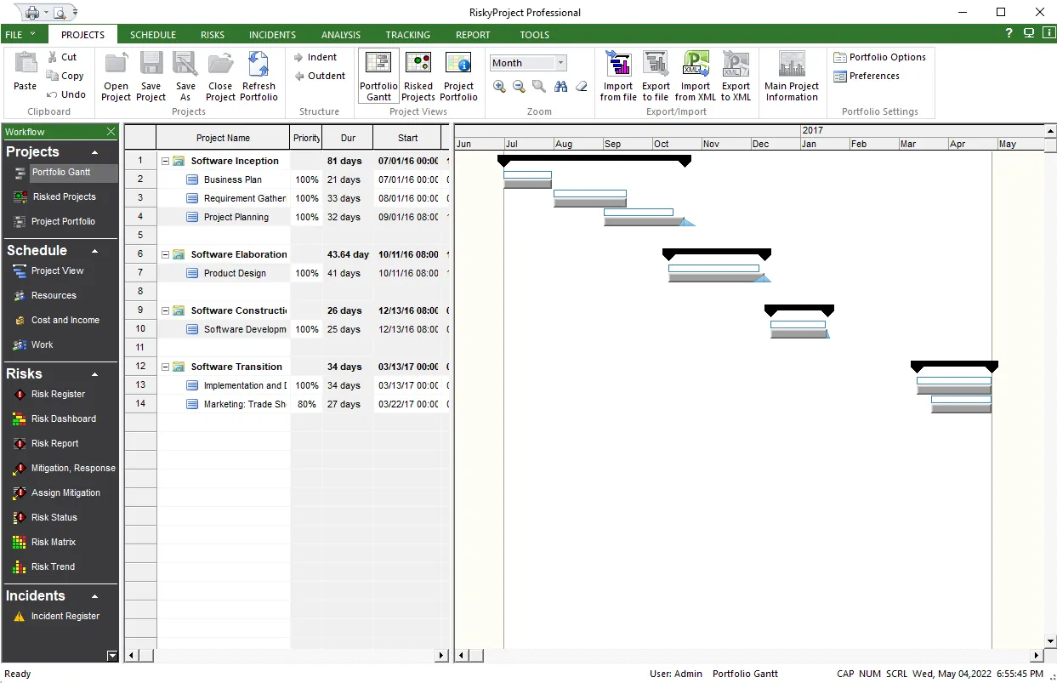
Task: Open the Month zoom level dropdown
Action: [x=560, y=63]
